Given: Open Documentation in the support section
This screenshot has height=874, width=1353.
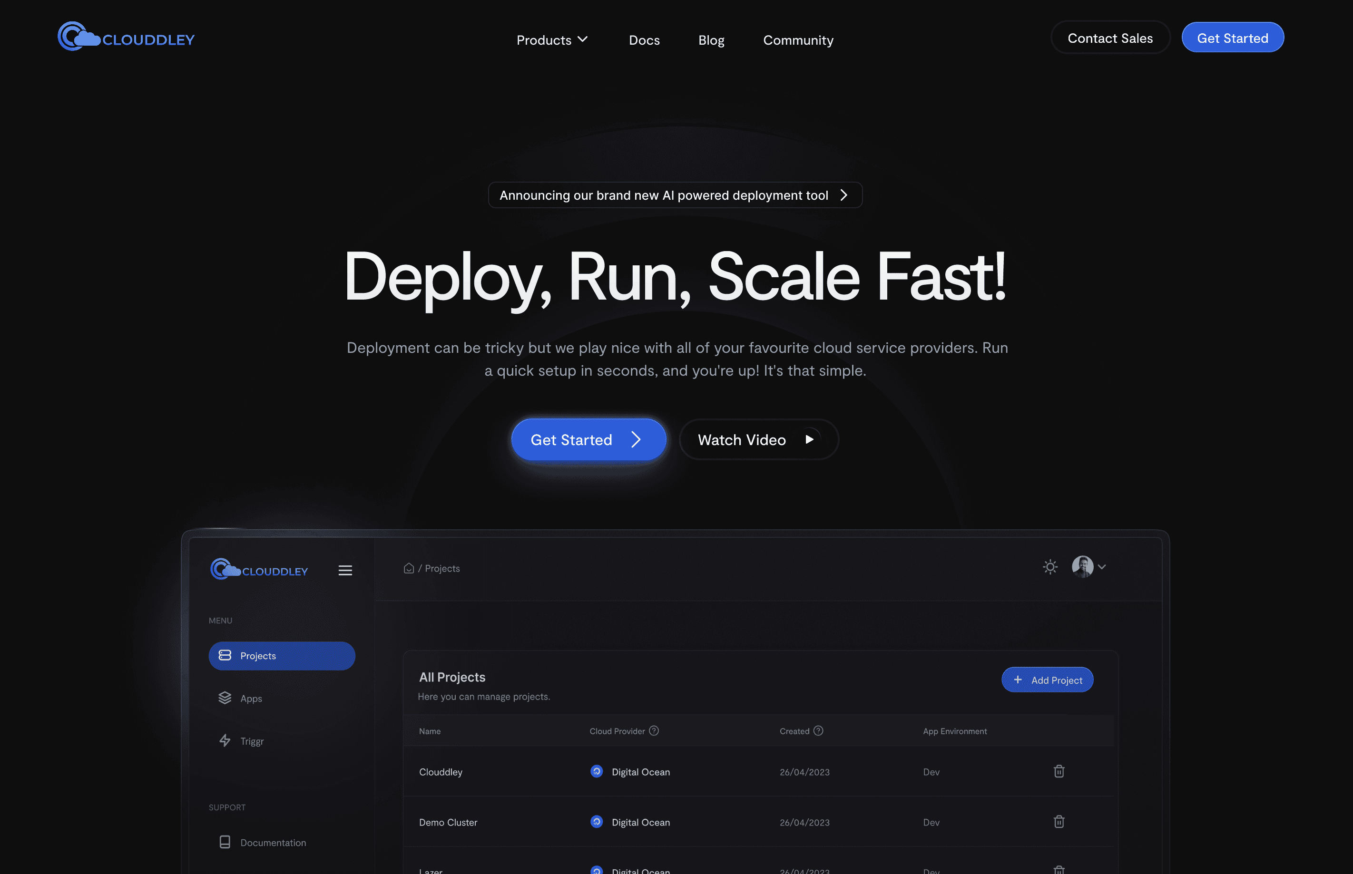Looking at the screenshot, I should pos(273,842).
